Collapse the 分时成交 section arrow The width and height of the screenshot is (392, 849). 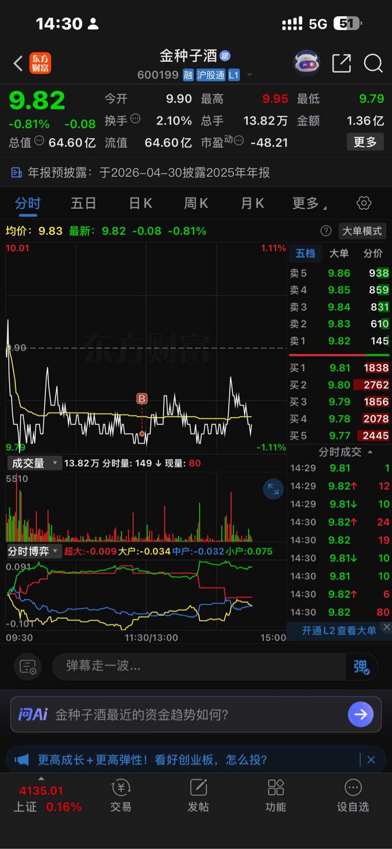[x=370, y=452]
